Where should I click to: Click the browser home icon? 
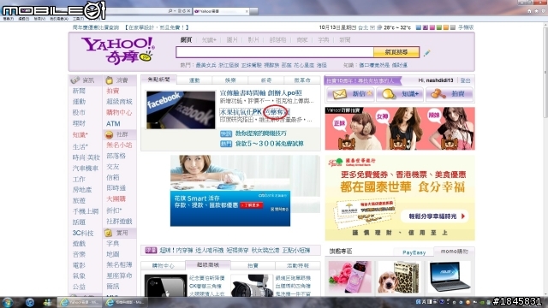[x=529, y=11]
